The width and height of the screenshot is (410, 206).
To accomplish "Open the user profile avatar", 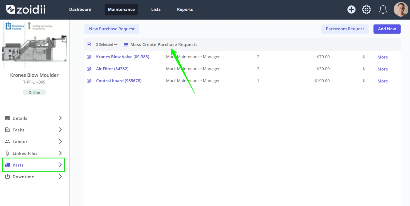I will (401, 10).
